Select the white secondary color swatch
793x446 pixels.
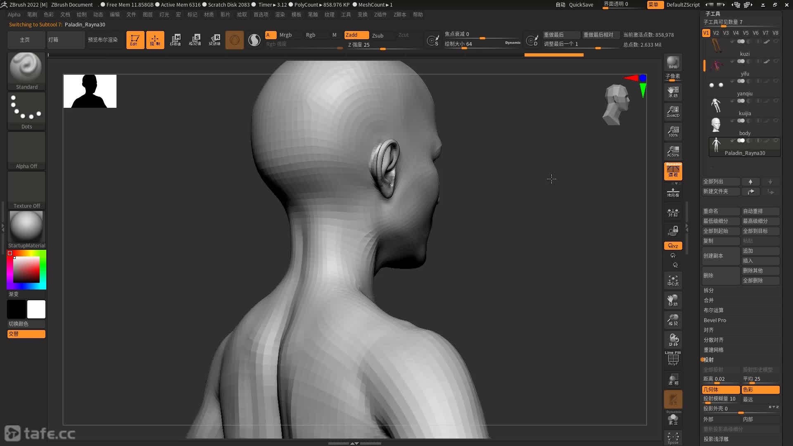pyautogui.click(x=36, y=309)
